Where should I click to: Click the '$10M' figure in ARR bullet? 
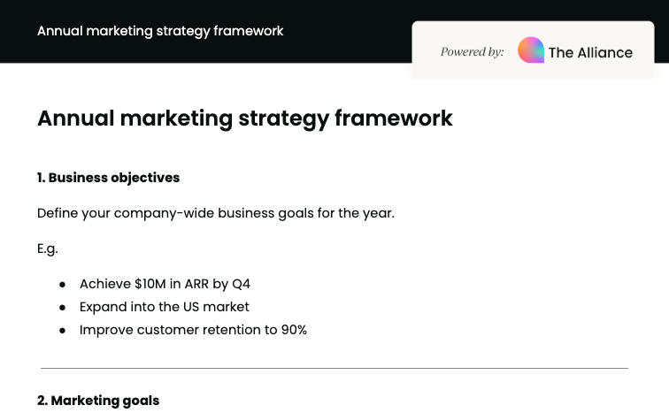pyautogui.click(x=150, y=284)
